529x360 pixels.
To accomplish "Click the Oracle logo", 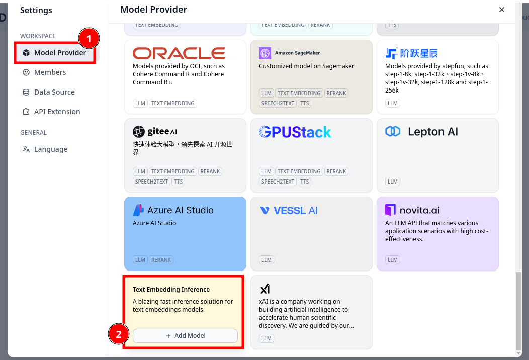I will [x=179, y=53].
